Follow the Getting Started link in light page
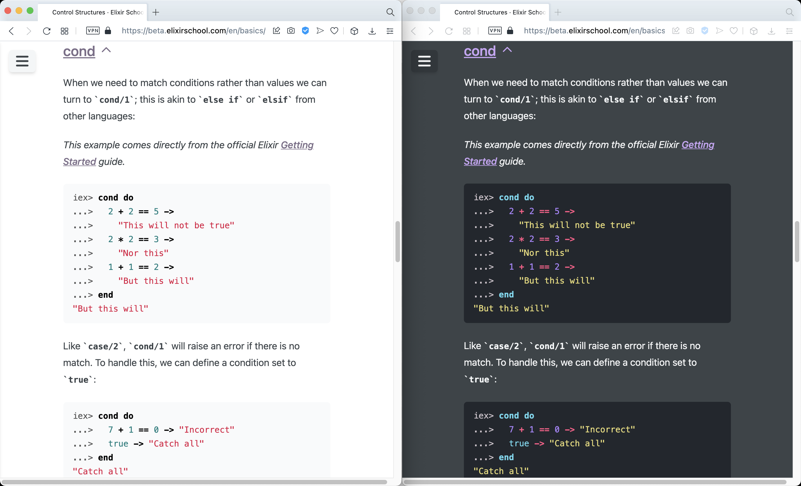The width and height of the screenshot is (801, 486). click(x=297, y=145)
